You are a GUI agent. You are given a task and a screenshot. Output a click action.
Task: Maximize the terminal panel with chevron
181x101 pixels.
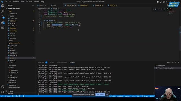(175, 62)
